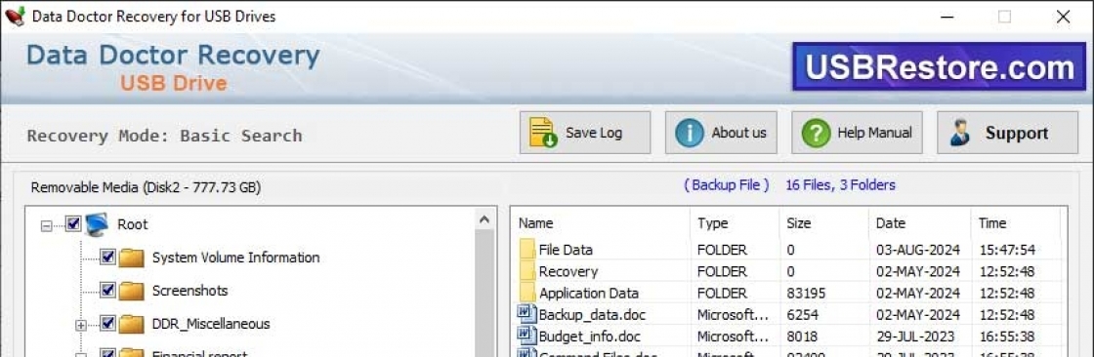Uncheck System Volume Information checkbox
1094x357 pixels.
pyautogui.click(x=107, y=258)
